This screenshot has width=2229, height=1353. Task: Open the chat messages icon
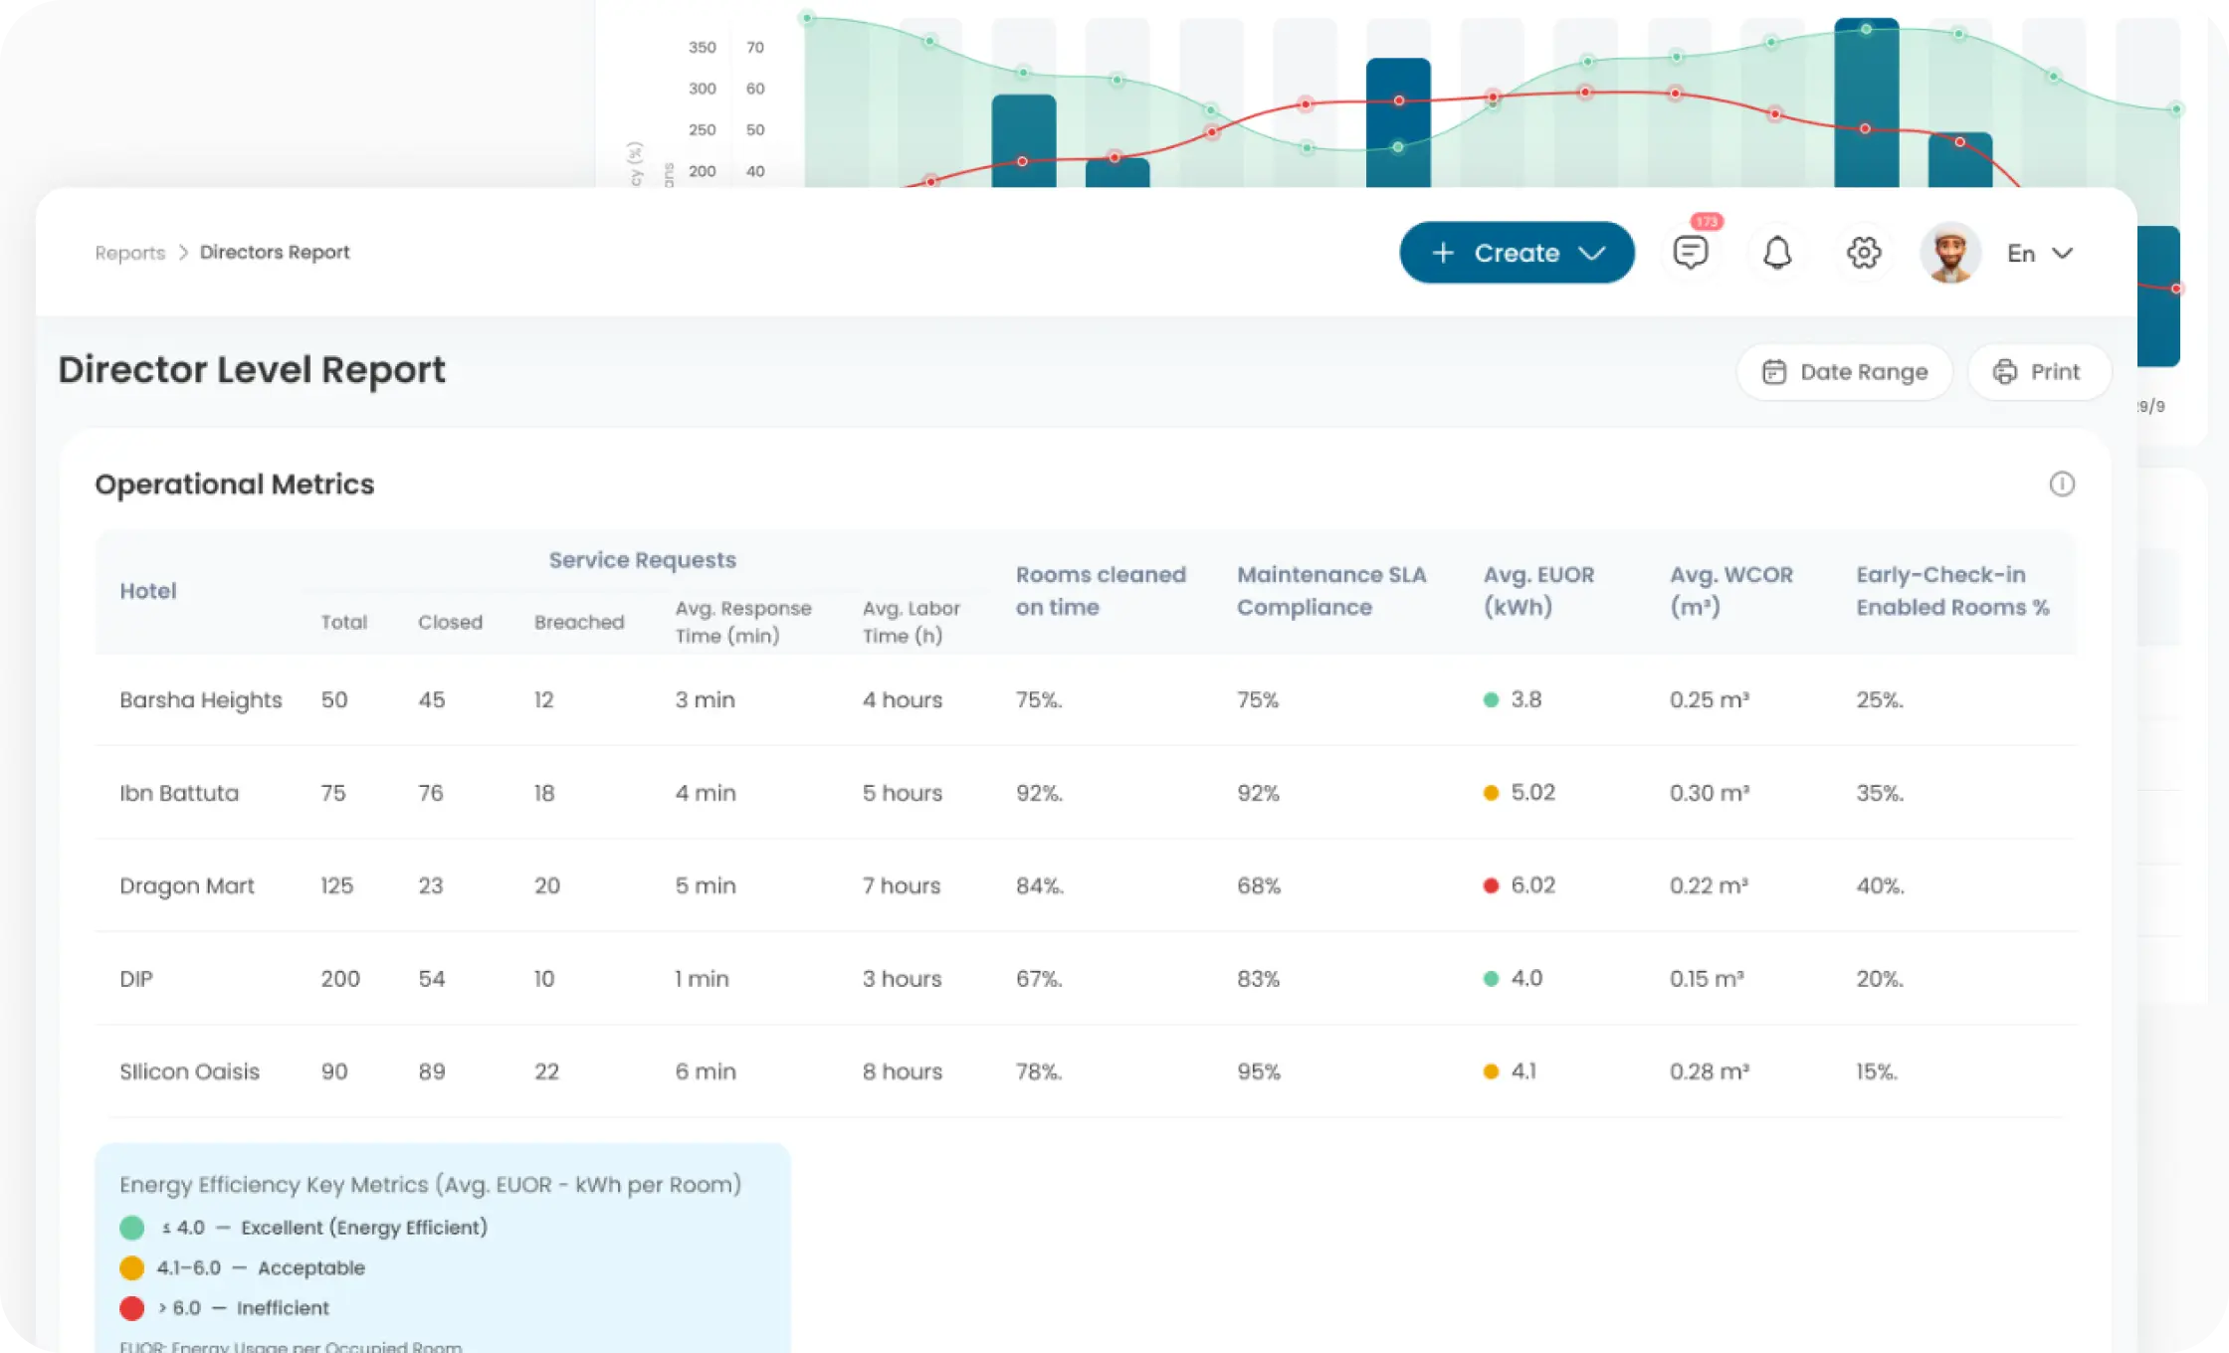click(1690, 253)
